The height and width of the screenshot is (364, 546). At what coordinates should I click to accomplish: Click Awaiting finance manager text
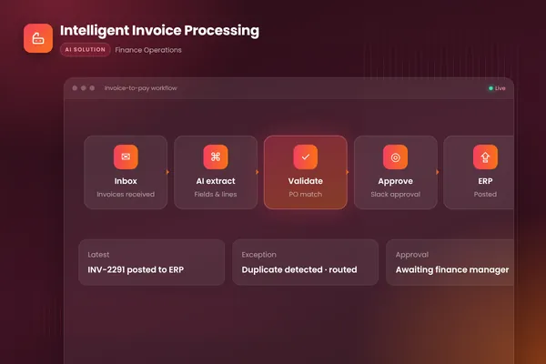(452, 270)
